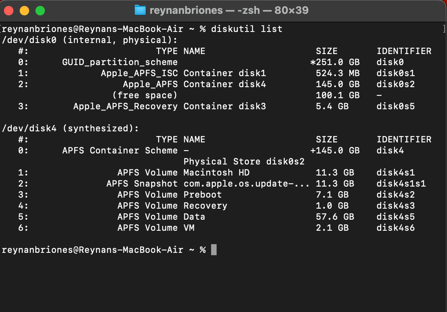Click the 'com.apple.os.update-...' snapshot name
The height and width of the screenshot is (312, 447).
(246, 184)
